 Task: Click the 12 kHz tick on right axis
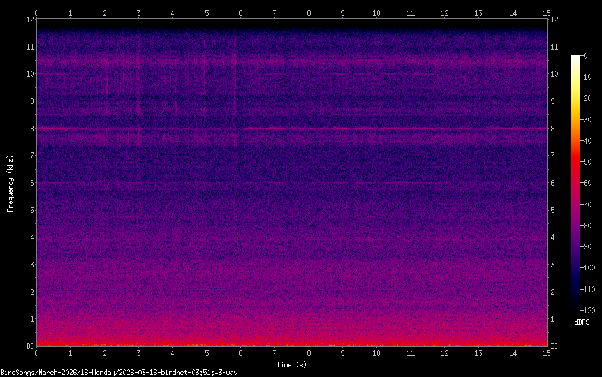[x=555, y=19]
